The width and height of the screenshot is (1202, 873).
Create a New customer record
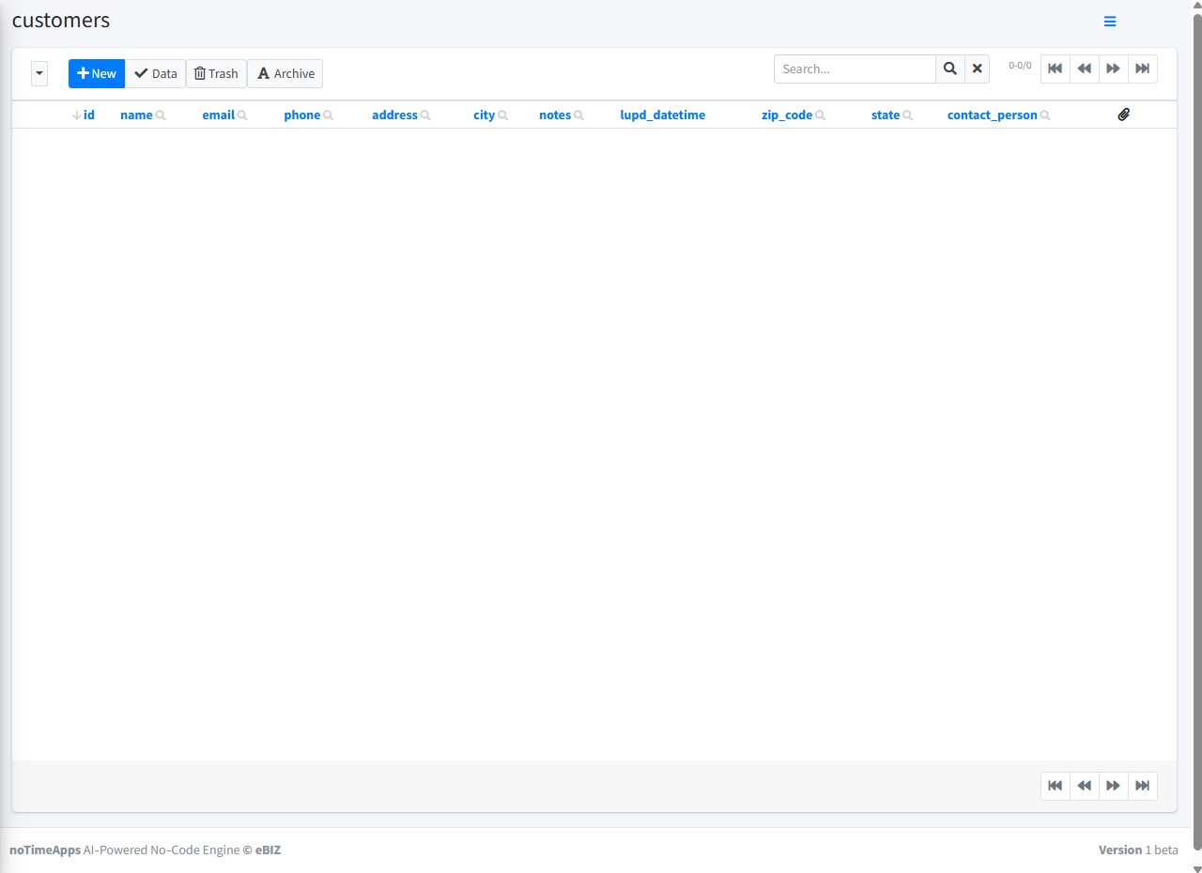[x=97, y=73]
